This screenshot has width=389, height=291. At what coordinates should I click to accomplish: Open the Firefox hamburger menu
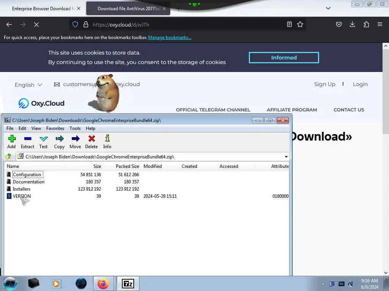point(380,24)
